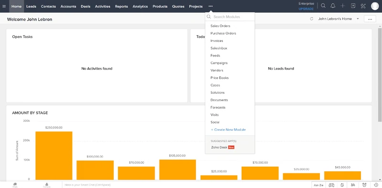Click Welcome John Lebron heading

click(30, 20)
